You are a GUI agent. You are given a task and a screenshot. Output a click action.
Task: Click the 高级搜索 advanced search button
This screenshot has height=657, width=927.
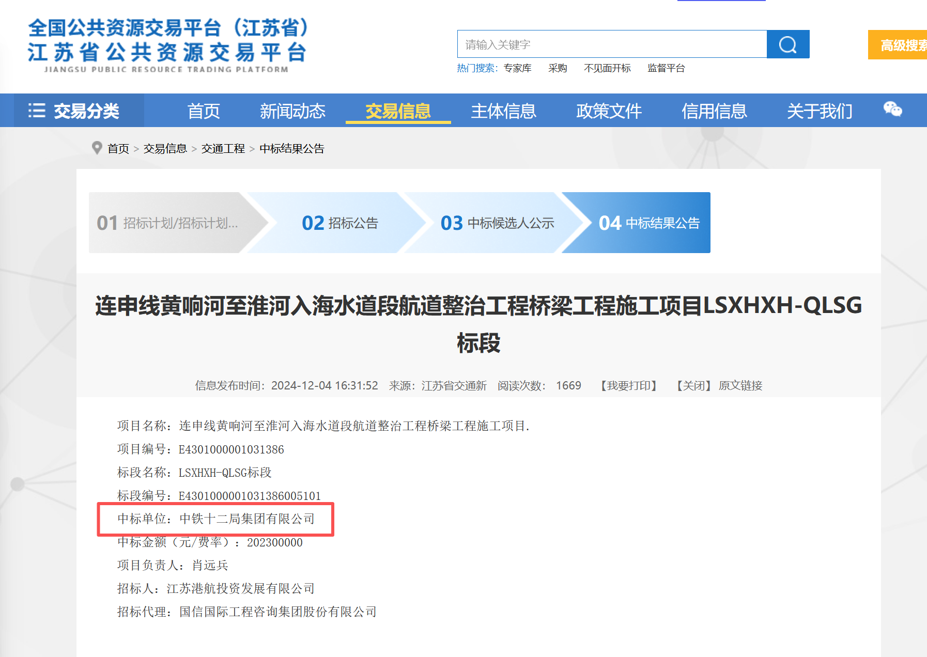900,45
